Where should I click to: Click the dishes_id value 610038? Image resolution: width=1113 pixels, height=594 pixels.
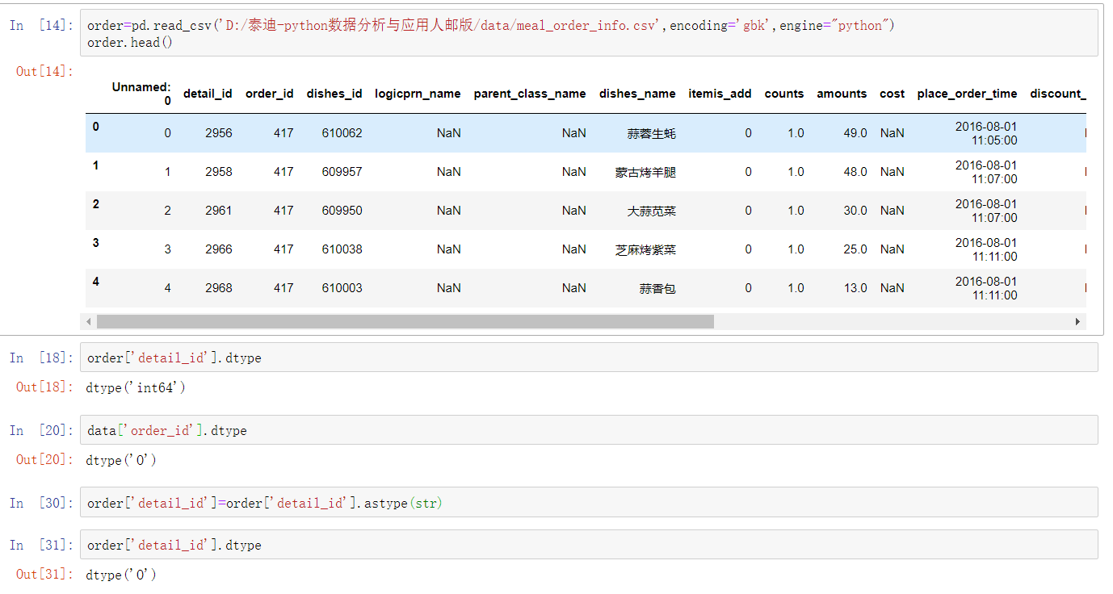[x=342, y=249]
